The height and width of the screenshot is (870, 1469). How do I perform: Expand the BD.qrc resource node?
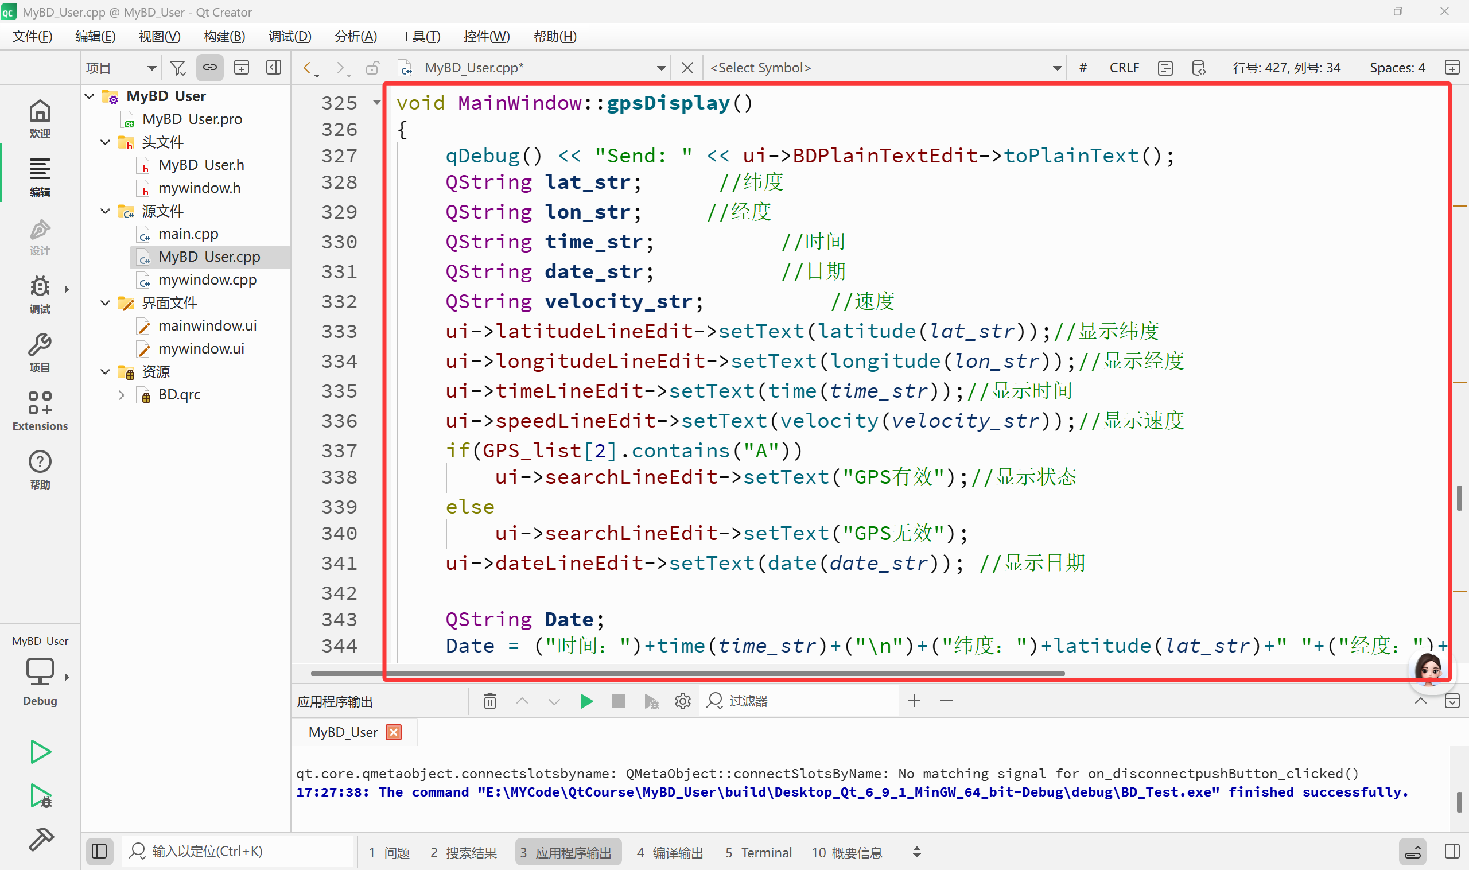[x=121, y=395]
